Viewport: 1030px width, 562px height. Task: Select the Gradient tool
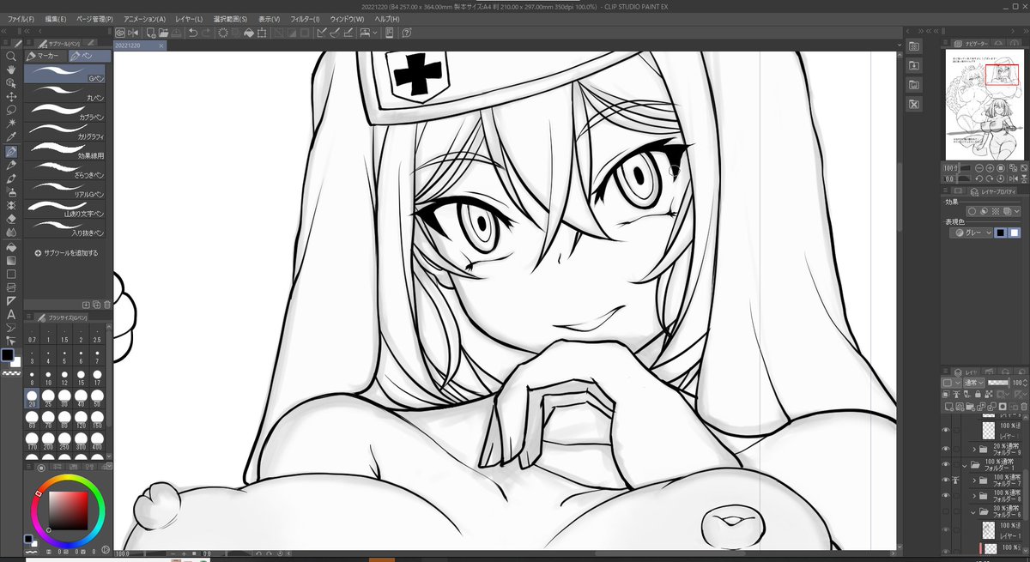tap(11, 260)
